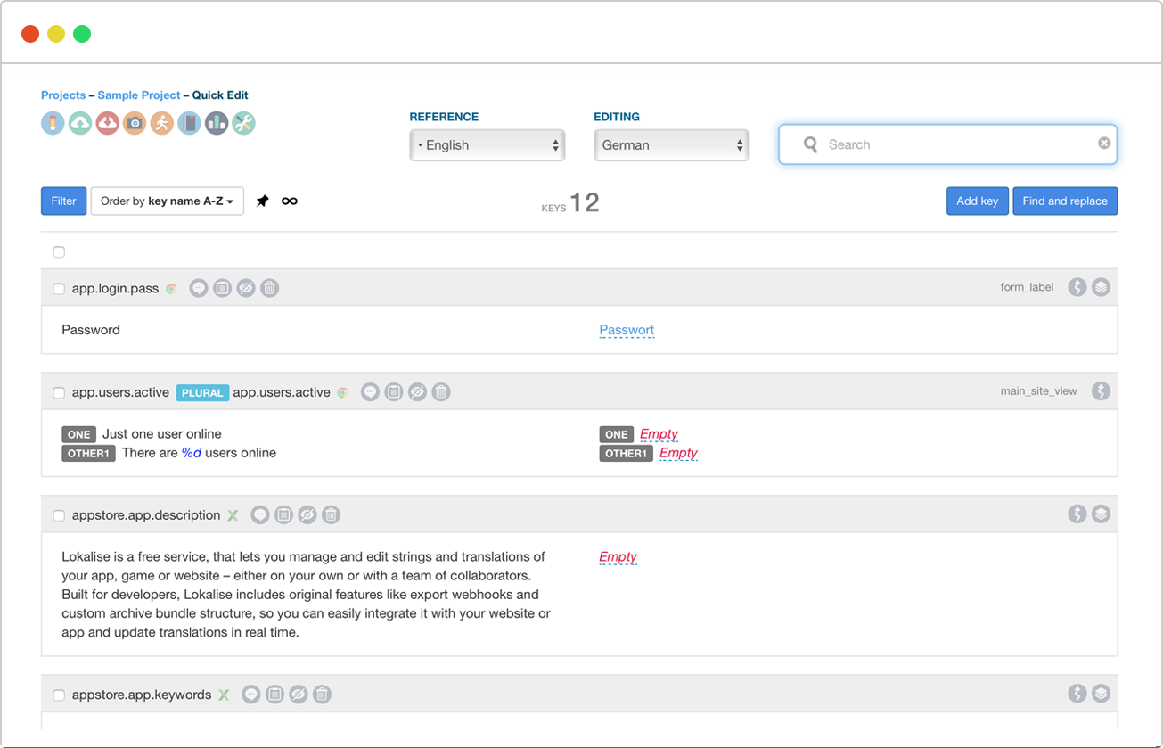Clear the search field with the x icon
1163x748 pixels.
1104,143
